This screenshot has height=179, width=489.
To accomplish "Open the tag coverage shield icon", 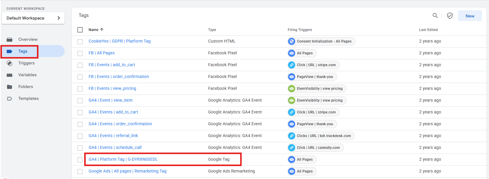I will pyautogui.click(x=450, y=16).
